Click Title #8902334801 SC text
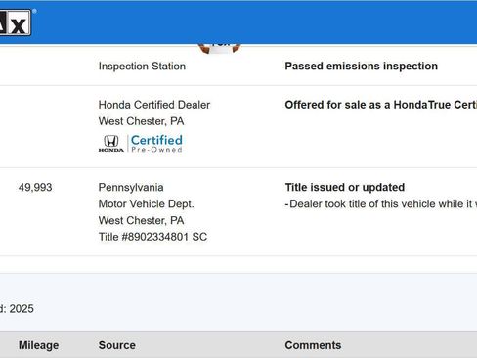The width and height of the screenshot is (477, 358). (x=152, y=237)
